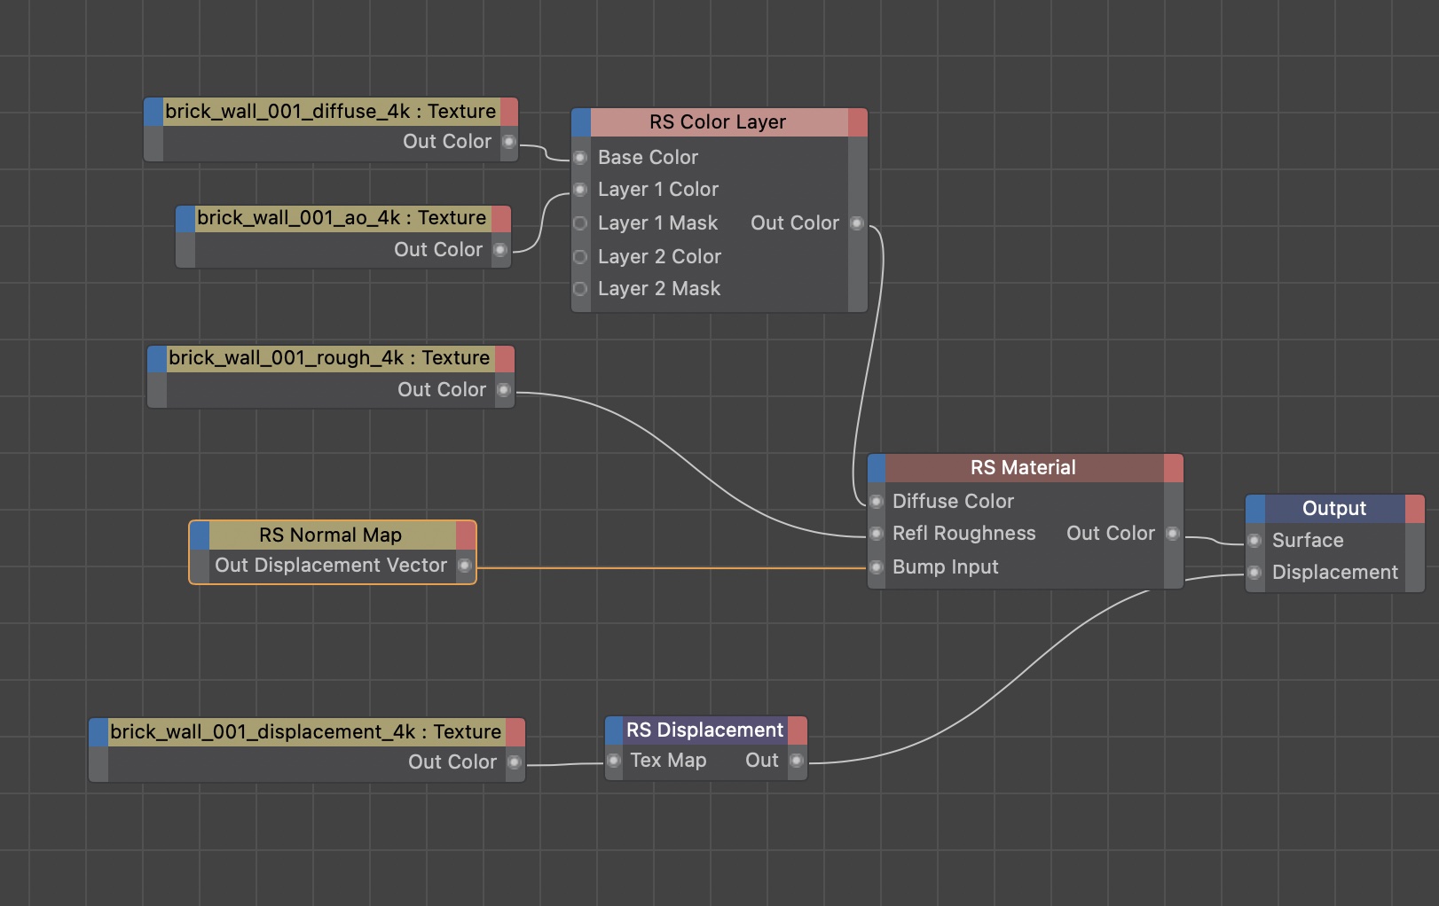Image resolution: width=1439 pixels, height=906 pixels.
Task: Open blue inputs menu on Output node
Action: click(1255, 509)
